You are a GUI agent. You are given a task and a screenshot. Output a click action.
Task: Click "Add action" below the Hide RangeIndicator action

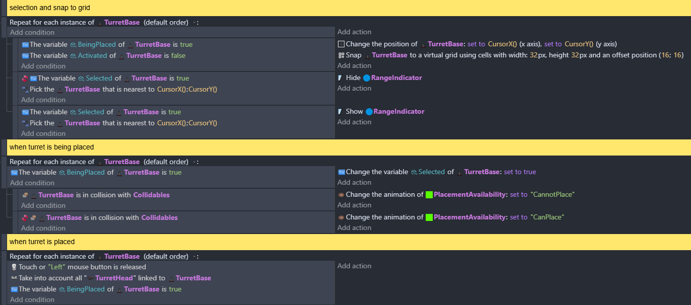click(x=354, y=89)
